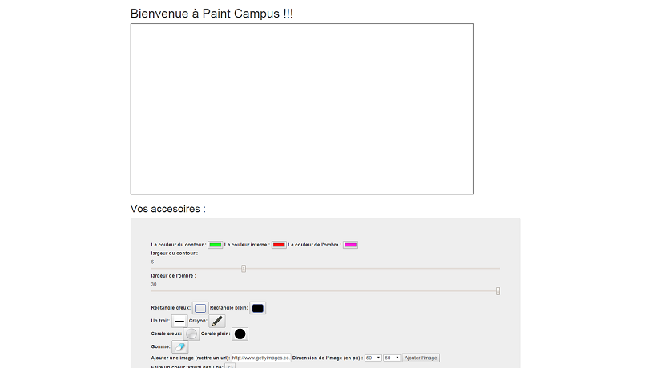Activate the Gomme eraser tool

point(180,346)
